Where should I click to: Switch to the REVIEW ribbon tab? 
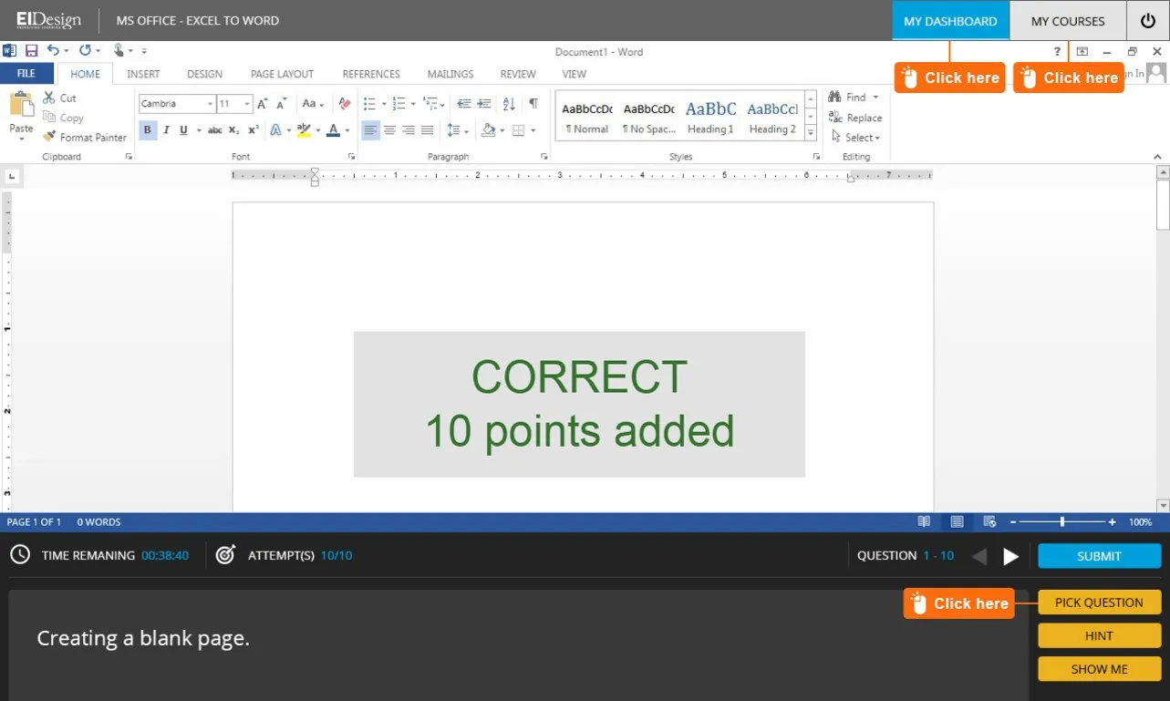coord(517,74)
